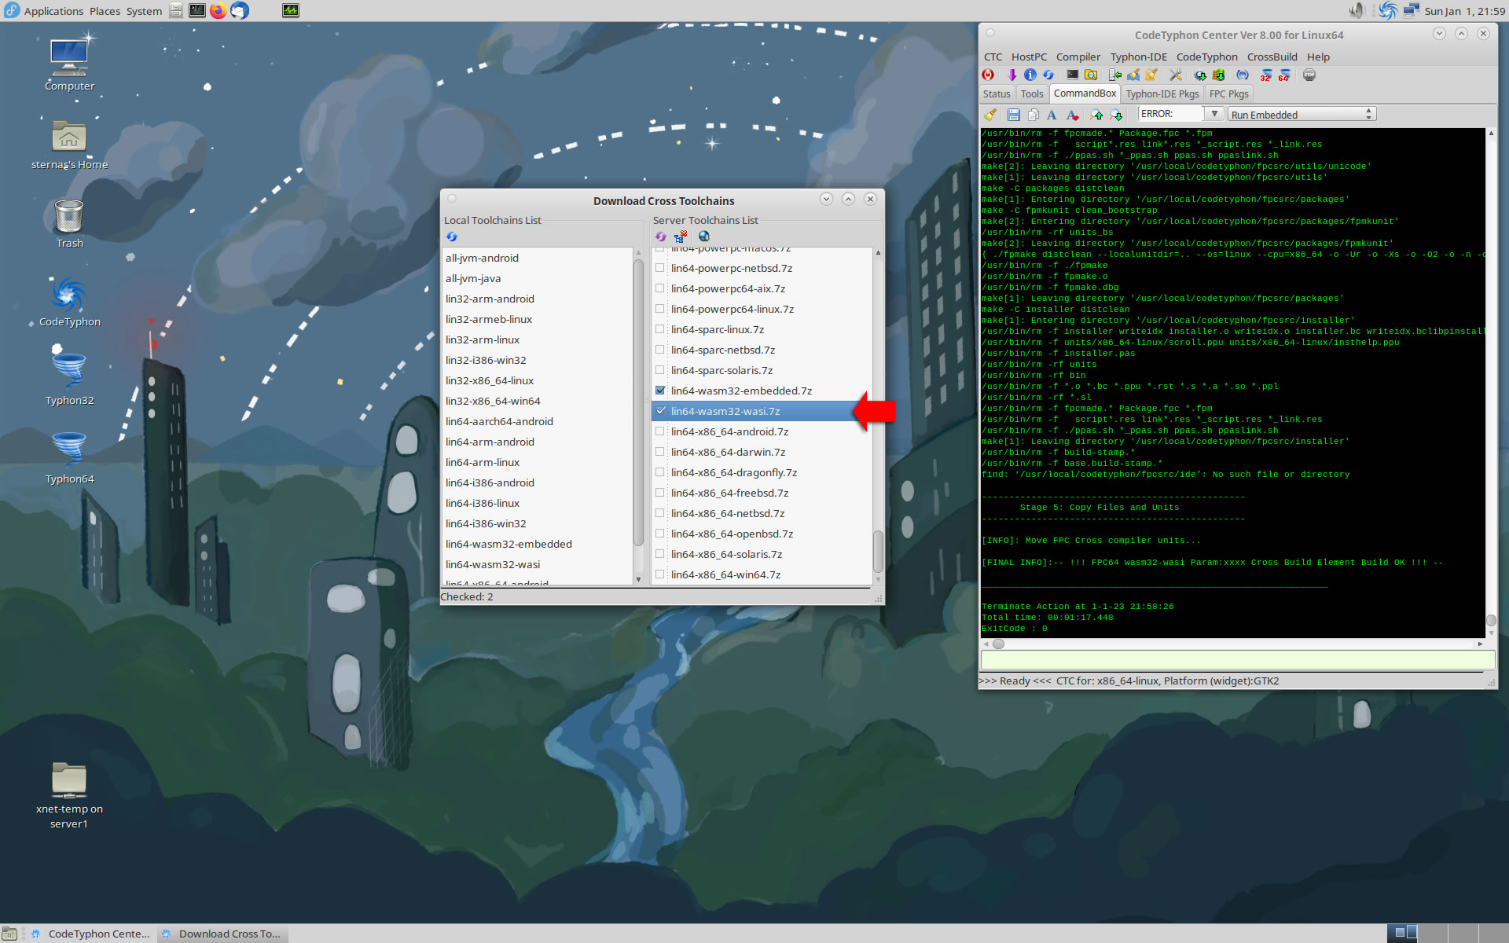Click the uncheck-all tree icon with red X
Screen dimensions: 1509x943
(681, 237)
